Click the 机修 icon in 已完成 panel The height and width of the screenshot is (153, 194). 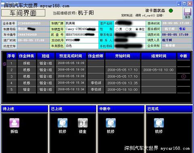pyautogui.click(x=159, y=123)
